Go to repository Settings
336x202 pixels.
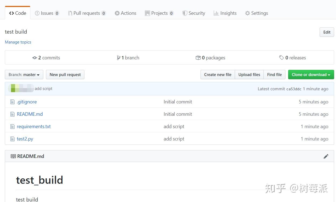click(256, 13)
